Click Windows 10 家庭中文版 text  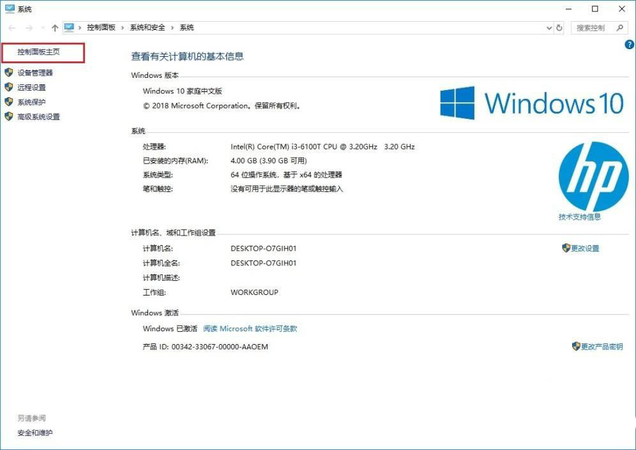[x=182, y=91]
